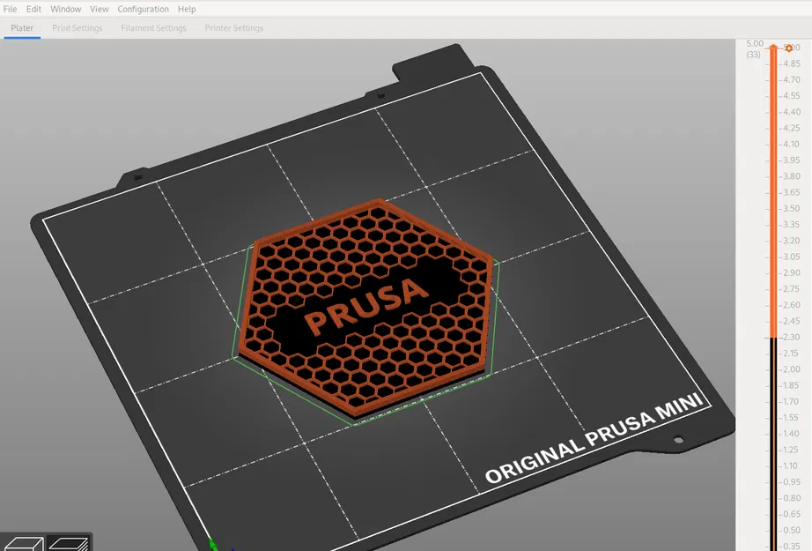Click the 4.85 height tick label
Viewport: 812px width, 551px height.
tap(791, 63)
